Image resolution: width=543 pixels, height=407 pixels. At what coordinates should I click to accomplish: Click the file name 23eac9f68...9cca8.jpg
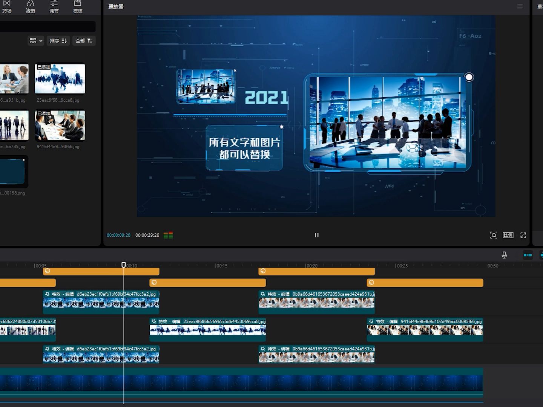point(58,100)
